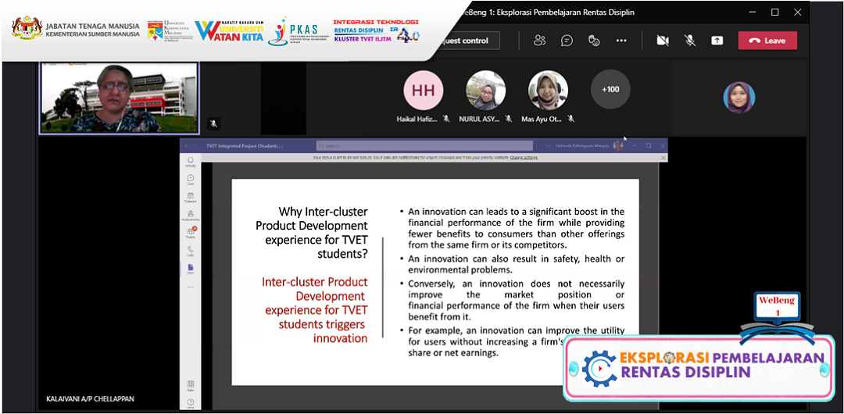844x414 pixels.
Task: Open Calls in the shared Teams sidebar
Action: coord(191,252)
